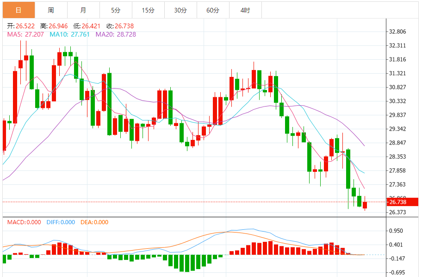Click the DIFF:0.000 indicator label

pyautogui.click(x=61, y=222)
